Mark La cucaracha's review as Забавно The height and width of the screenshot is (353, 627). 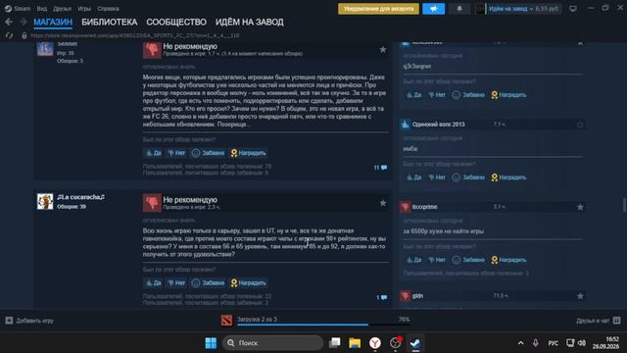coord(208,283)
